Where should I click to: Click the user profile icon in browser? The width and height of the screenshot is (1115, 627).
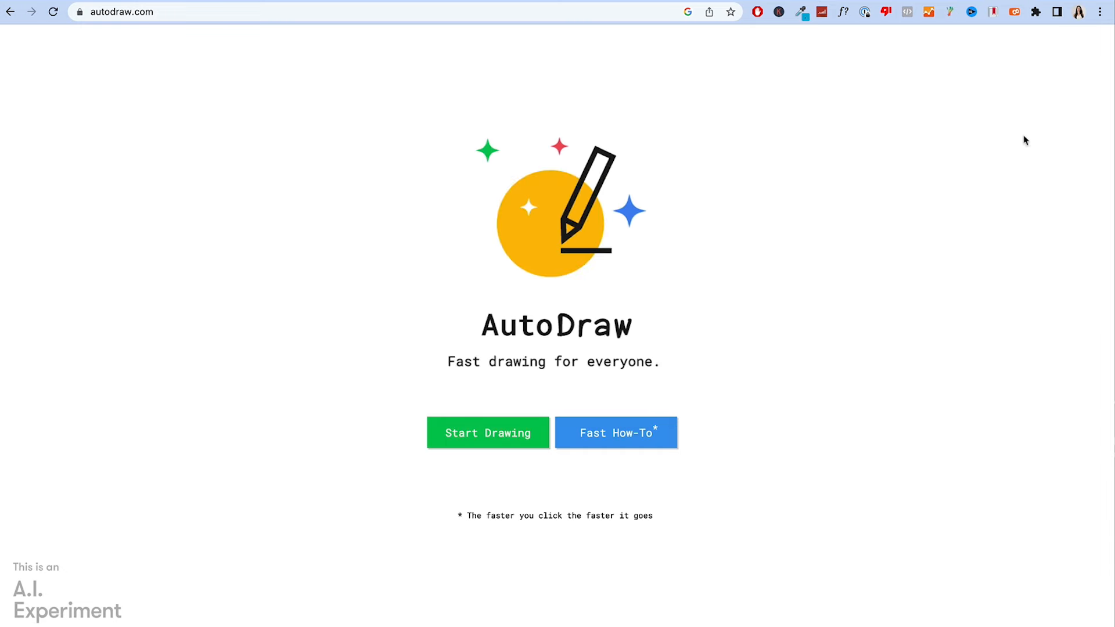click(1080, 12)
